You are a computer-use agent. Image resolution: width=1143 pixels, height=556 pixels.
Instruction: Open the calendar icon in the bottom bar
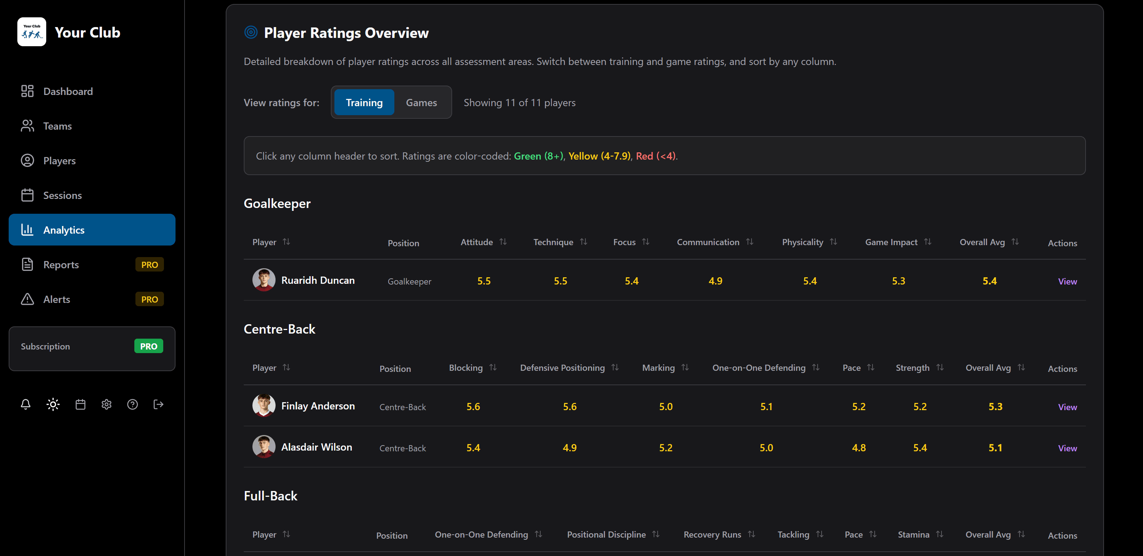click(x=80, y=404)
